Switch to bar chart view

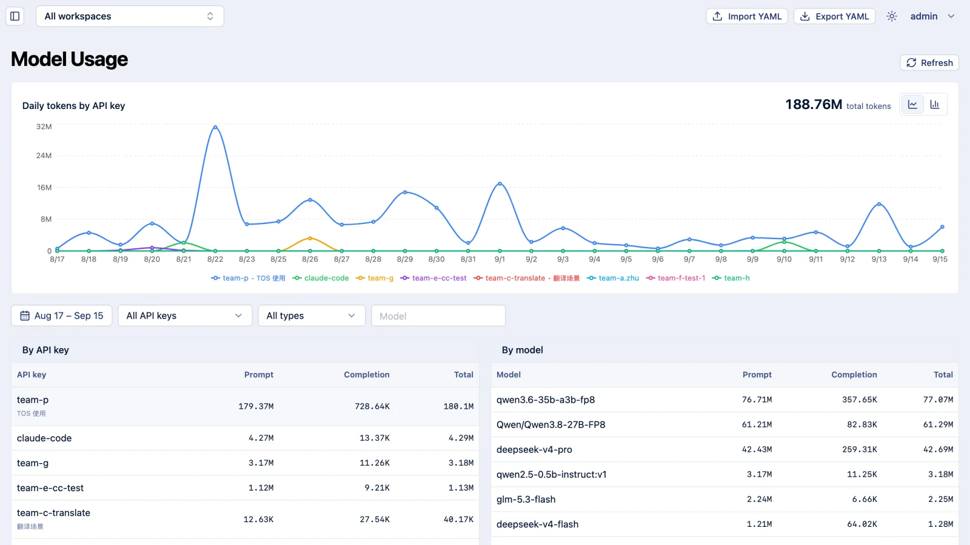(x=935, y=105)
